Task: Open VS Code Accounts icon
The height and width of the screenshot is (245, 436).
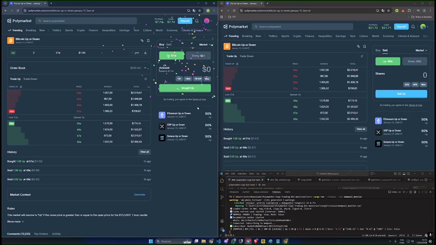Action: 222,221
